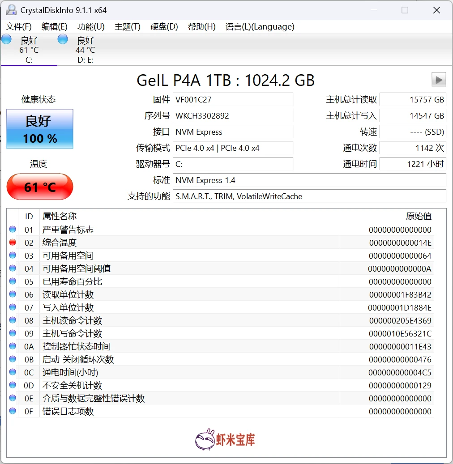This screenshot has height=464, width=453.
Task: Click status dot of row 0D 不安全关机计数
Action: pos(13,385)
